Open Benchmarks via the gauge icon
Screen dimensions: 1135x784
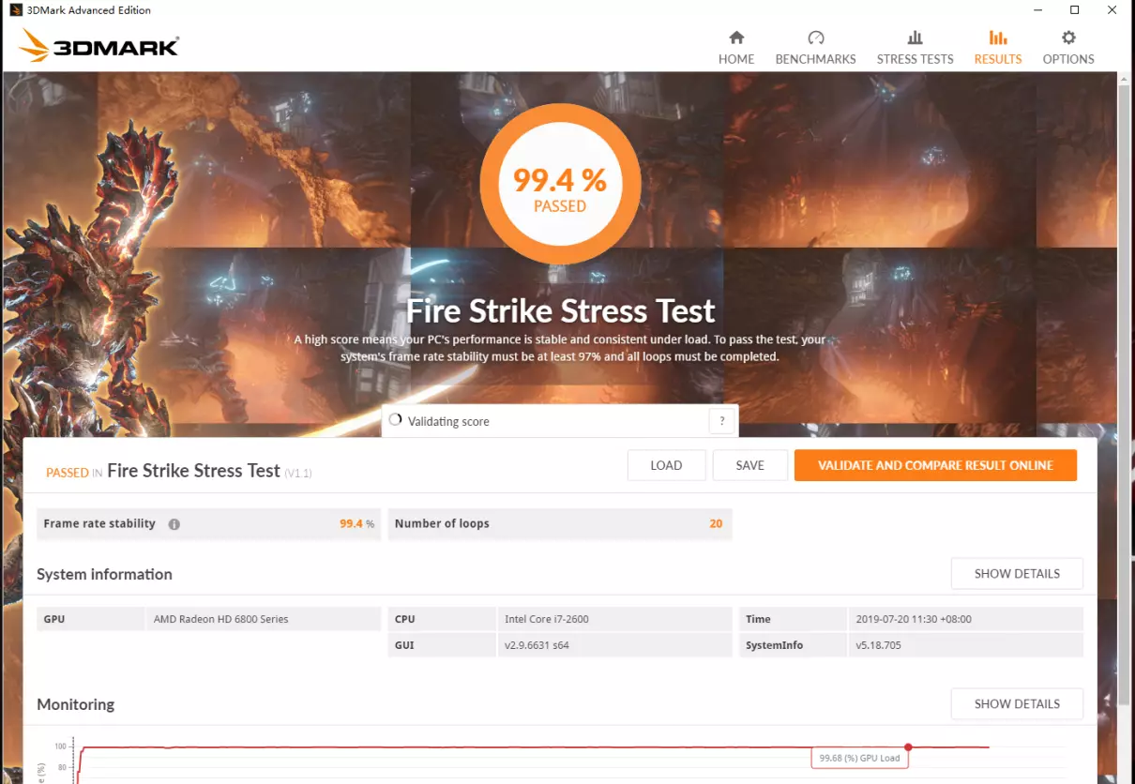pos(816,38)
